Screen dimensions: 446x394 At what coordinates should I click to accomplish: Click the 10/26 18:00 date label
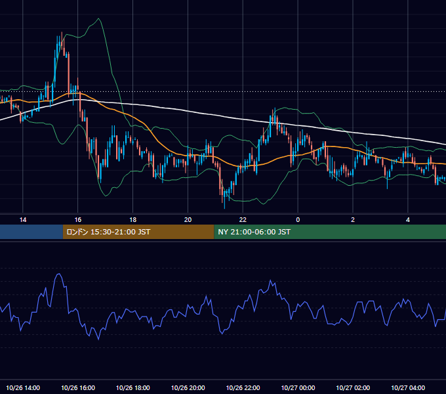[x=133, y=387]
